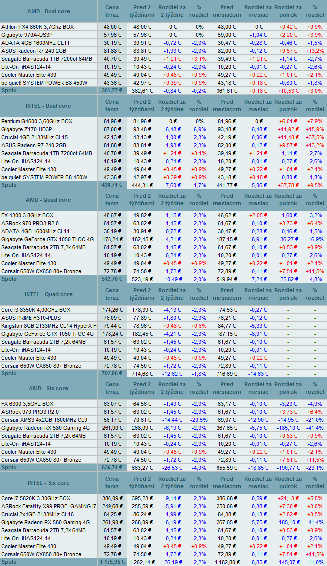Screen dimensions: 327x566
Task: Select the total price "702,06 €"
Action: 112,373
